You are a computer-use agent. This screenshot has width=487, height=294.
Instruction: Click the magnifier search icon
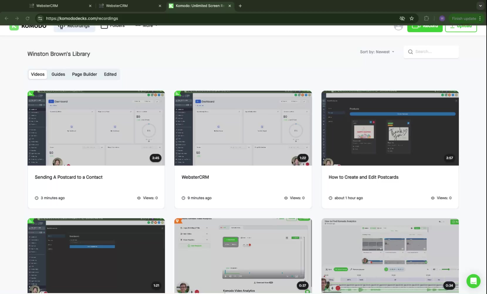410,52
